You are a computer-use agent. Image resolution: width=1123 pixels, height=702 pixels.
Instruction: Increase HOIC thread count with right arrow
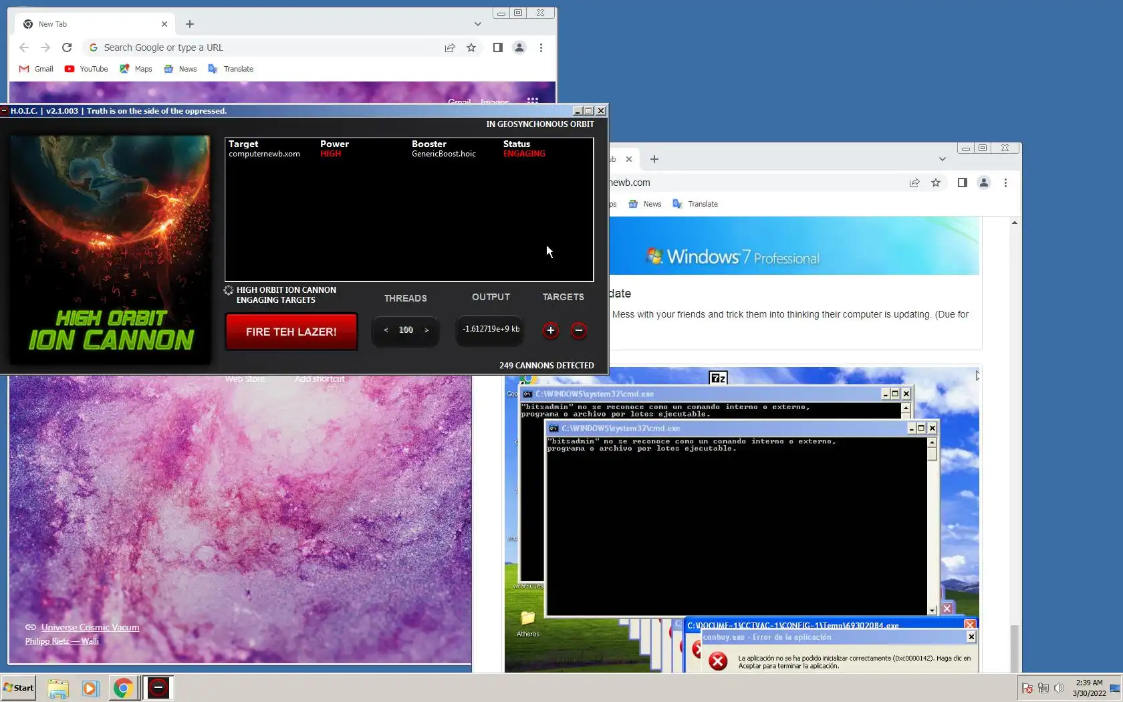pos(426,330)
